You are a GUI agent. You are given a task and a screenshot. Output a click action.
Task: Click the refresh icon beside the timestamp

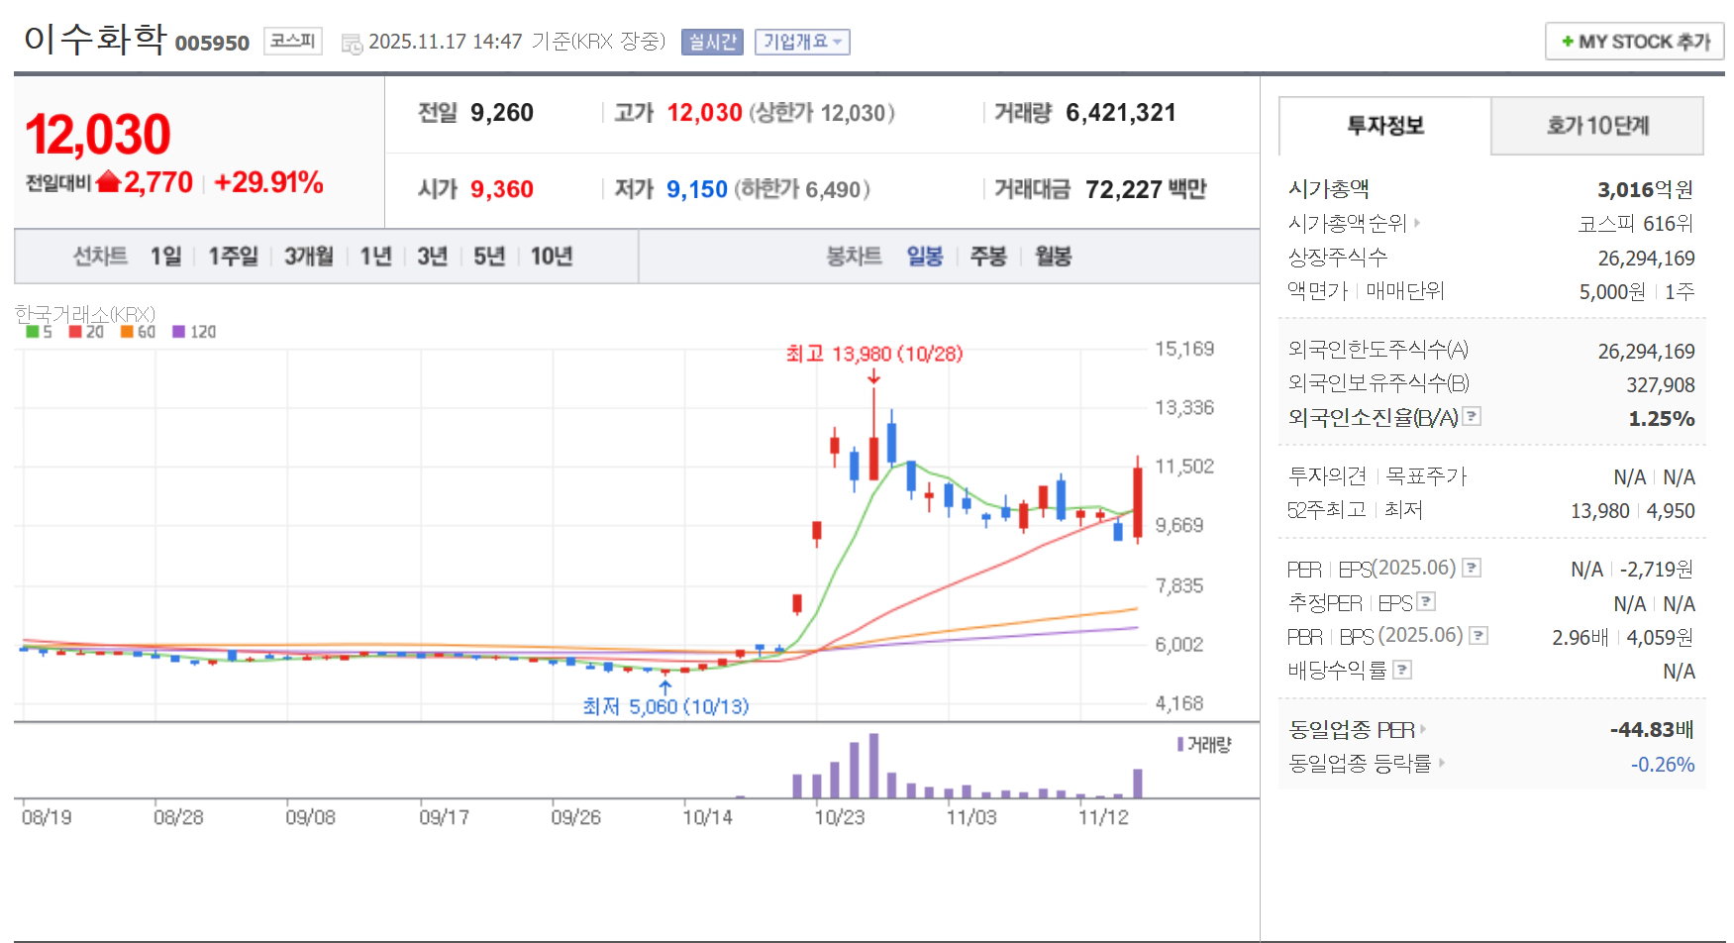(352, 42)
